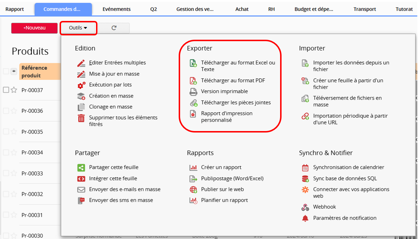
Task: Select Mise à jour en masse option
Action: [x=114, y=74]
